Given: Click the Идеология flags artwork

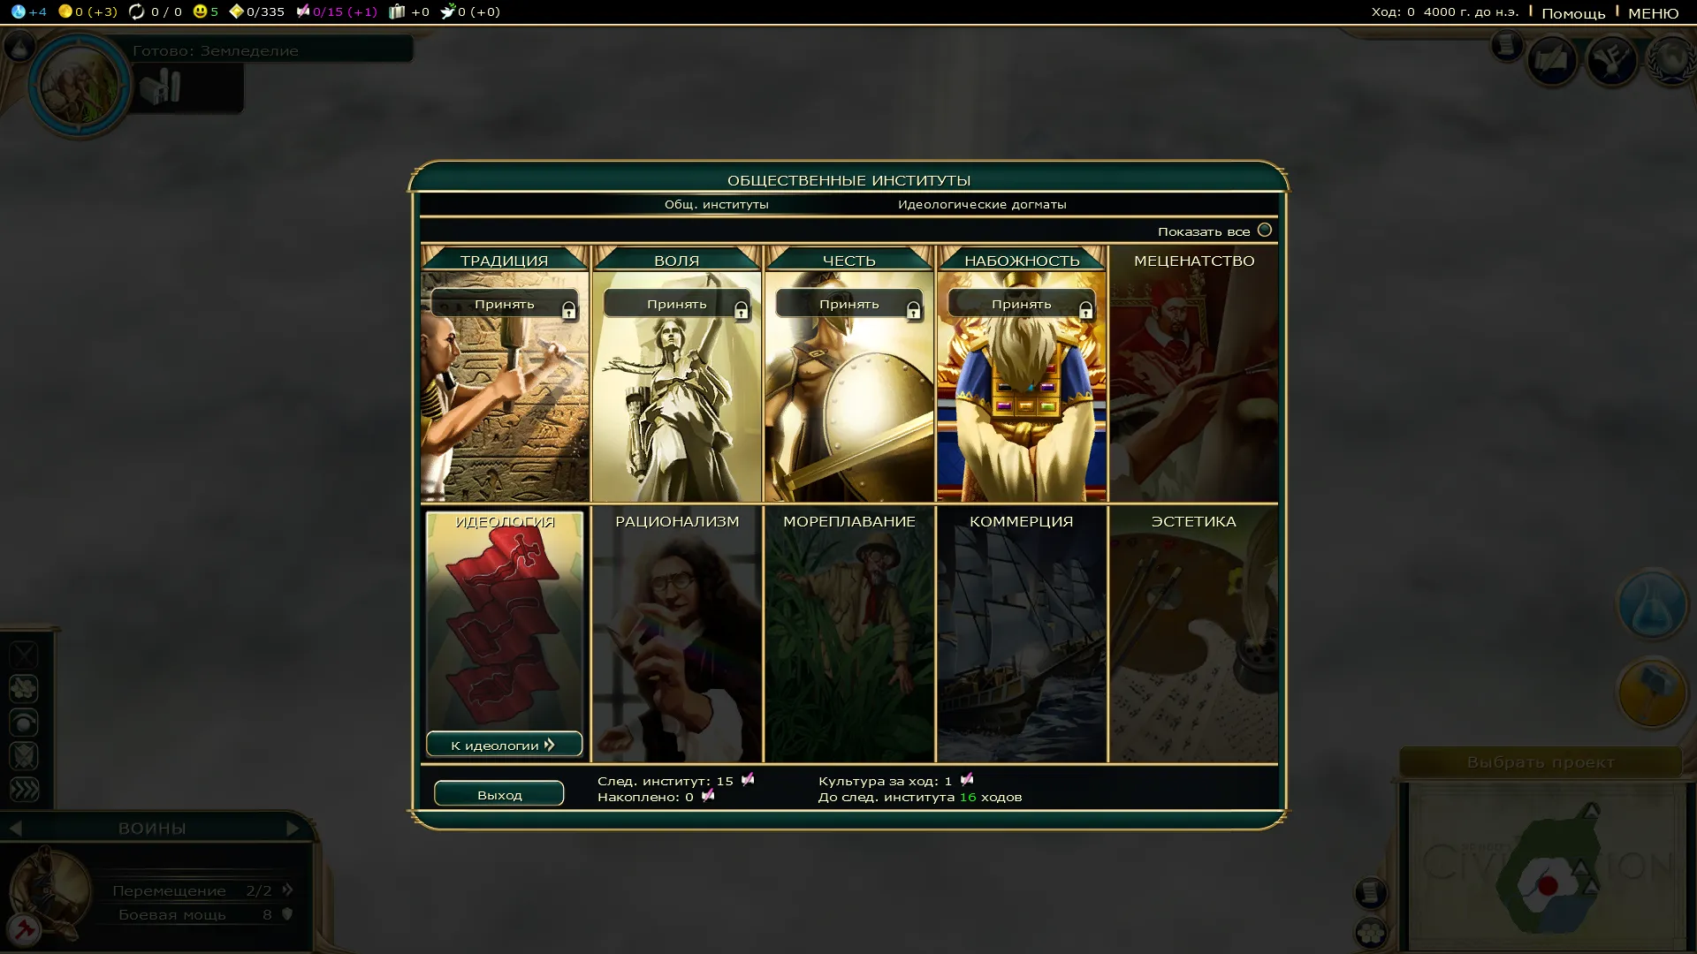Looking at the screenshot, I should (505, 623).
